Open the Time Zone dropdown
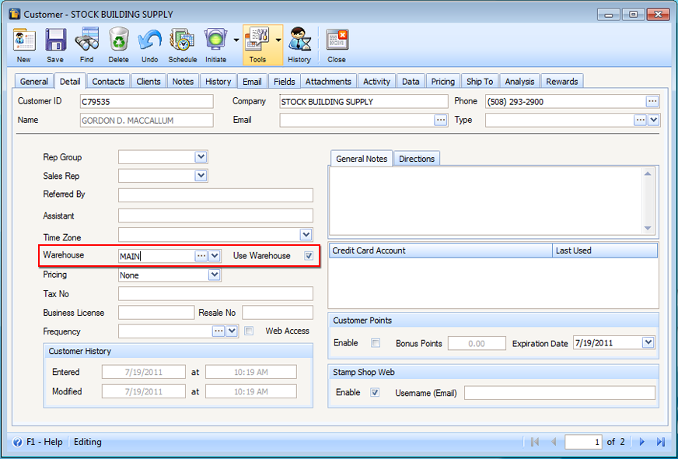Image resolution: width=678 pixels, height=459 pixels. tap(306, 235)
